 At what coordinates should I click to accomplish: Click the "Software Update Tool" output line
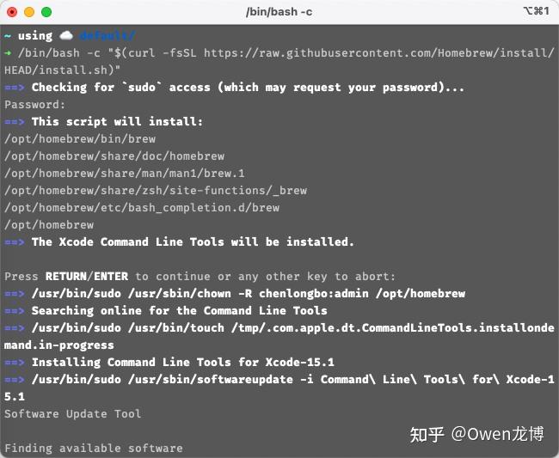pos(73,414)
